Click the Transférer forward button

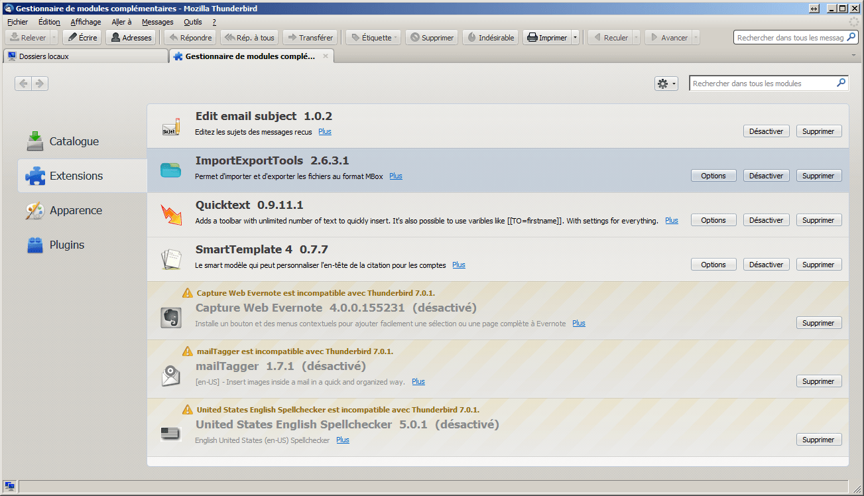click(x=310, y=38)
